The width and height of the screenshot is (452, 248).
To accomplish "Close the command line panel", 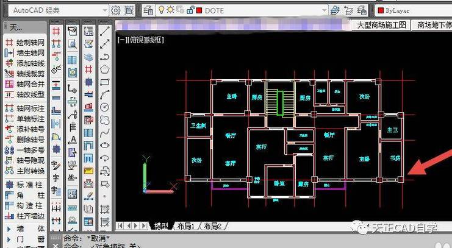I will (x=56, y=246).
